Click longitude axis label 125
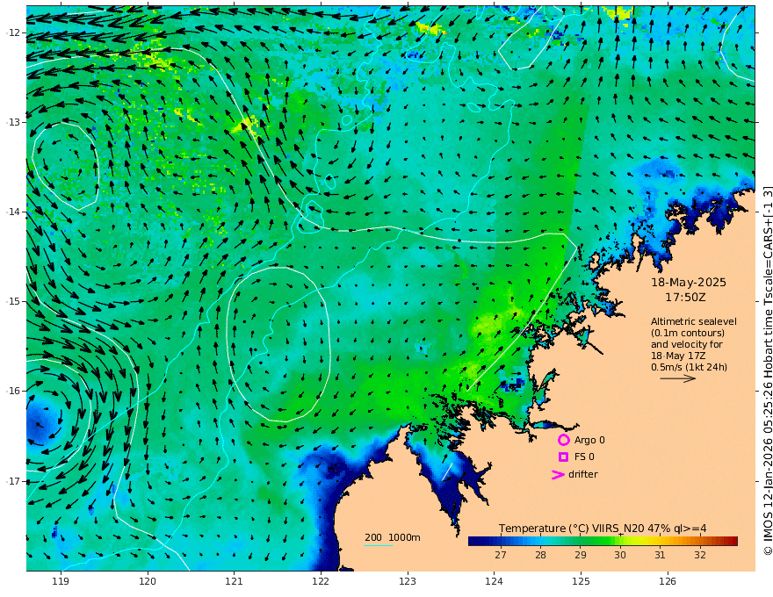Screen dimensions: 773x597 pos(581,581)
